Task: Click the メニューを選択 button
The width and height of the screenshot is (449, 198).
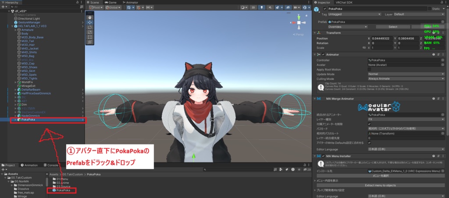Action: point(380,176)
